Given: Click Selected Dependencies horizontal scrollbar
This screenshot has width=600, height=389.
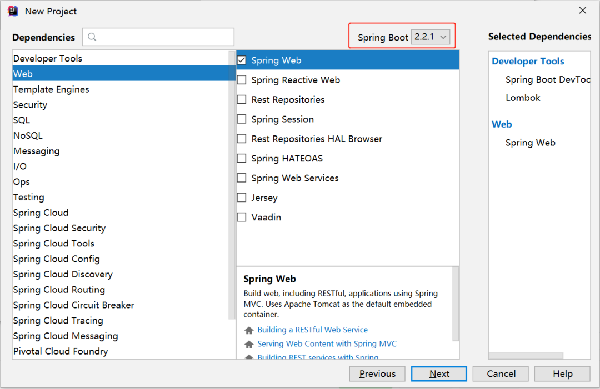Looking at the screenshot, I should tap(526, 355).
